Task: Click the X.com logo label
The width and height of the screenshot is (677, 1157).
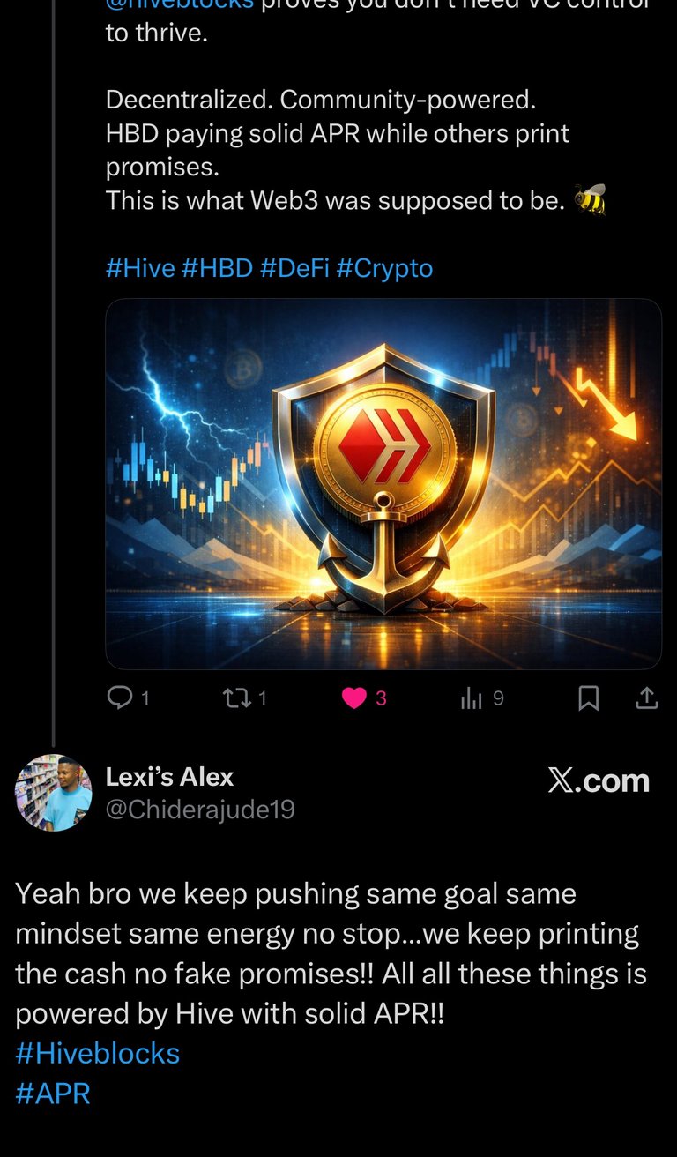Action: (599, 780)
